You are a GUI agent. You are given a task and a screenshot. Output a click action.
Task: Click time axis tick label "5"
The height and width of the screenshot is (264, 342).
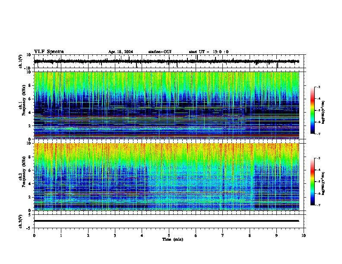click(x=169, y=236)
